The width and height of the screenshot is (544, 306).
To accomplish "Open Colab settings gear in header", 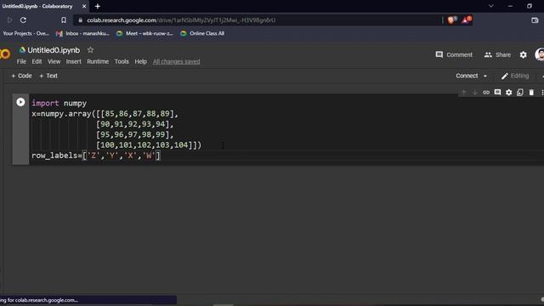I will (x=524, y=54).
